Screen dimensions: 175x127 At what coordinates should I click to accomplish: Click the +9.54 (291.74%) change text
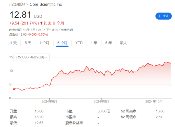pos(24,23)
